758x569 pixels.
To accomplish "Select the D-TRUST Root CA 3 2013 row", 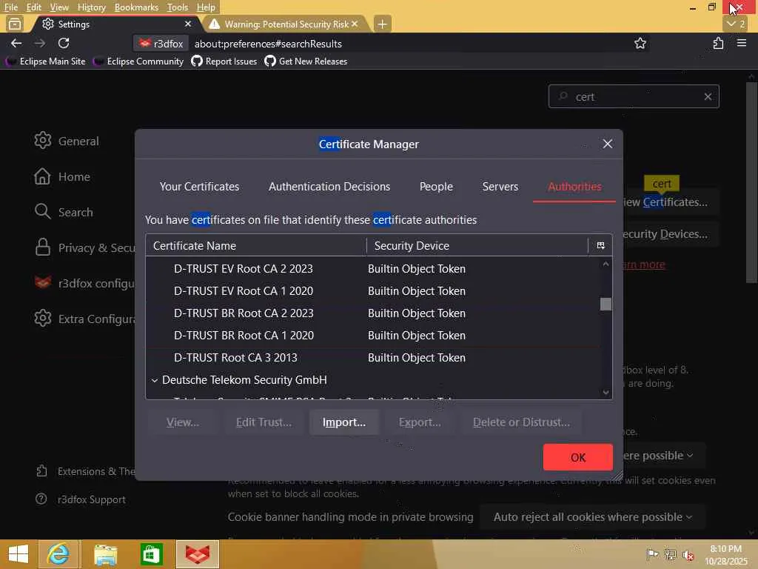I will (x=373, y=358).
